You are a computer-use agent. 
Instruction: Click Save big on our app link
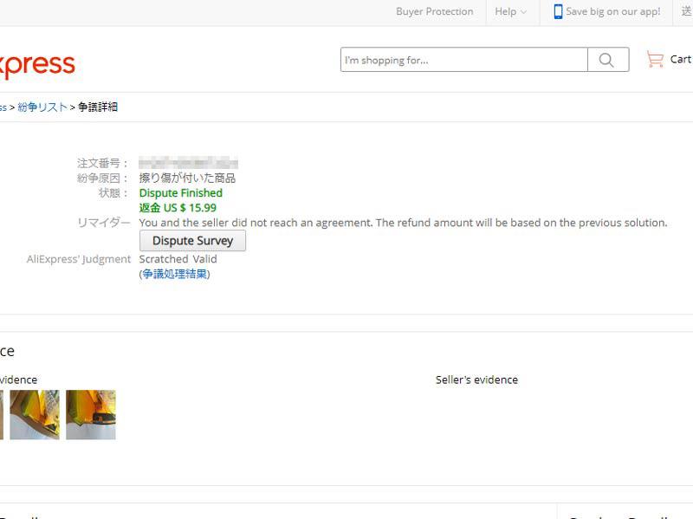(x=613, y=11)
